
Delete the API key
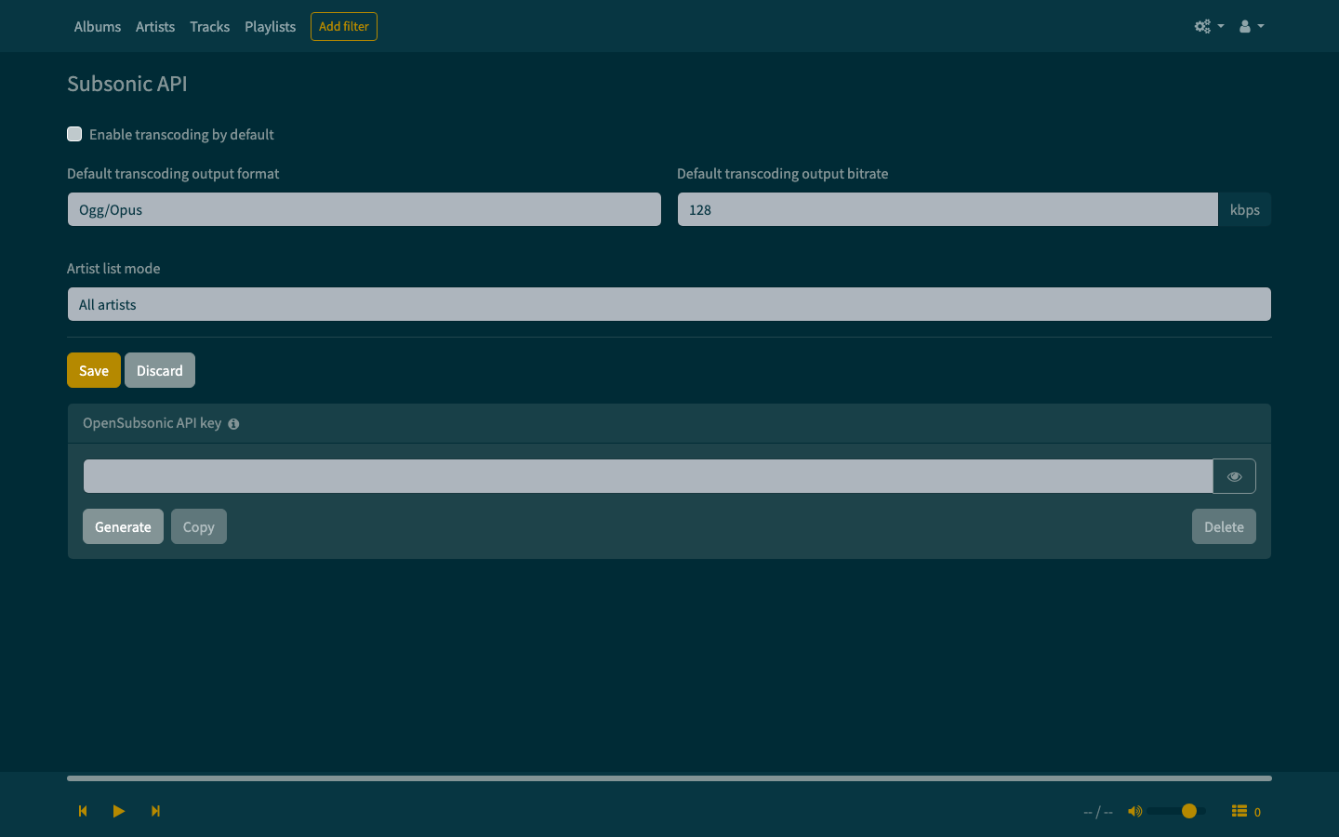pos(1224,526)
